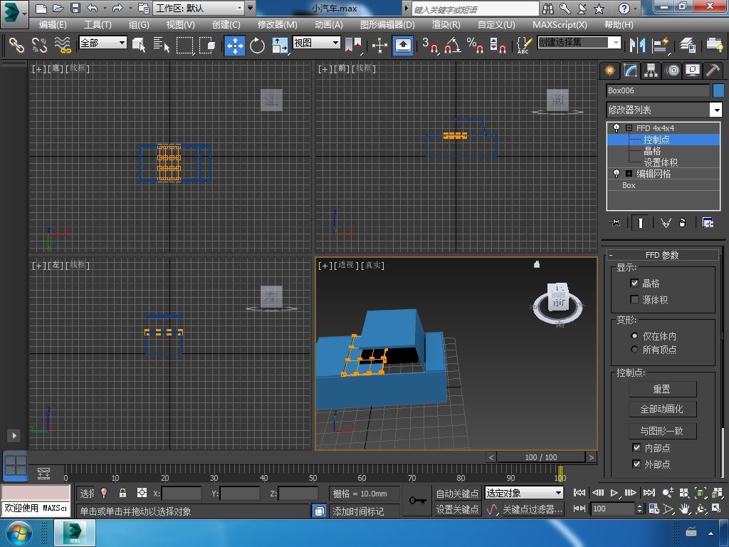Open the 全部 selection filter dropdown
729x547 pixels.
point(103,43)
